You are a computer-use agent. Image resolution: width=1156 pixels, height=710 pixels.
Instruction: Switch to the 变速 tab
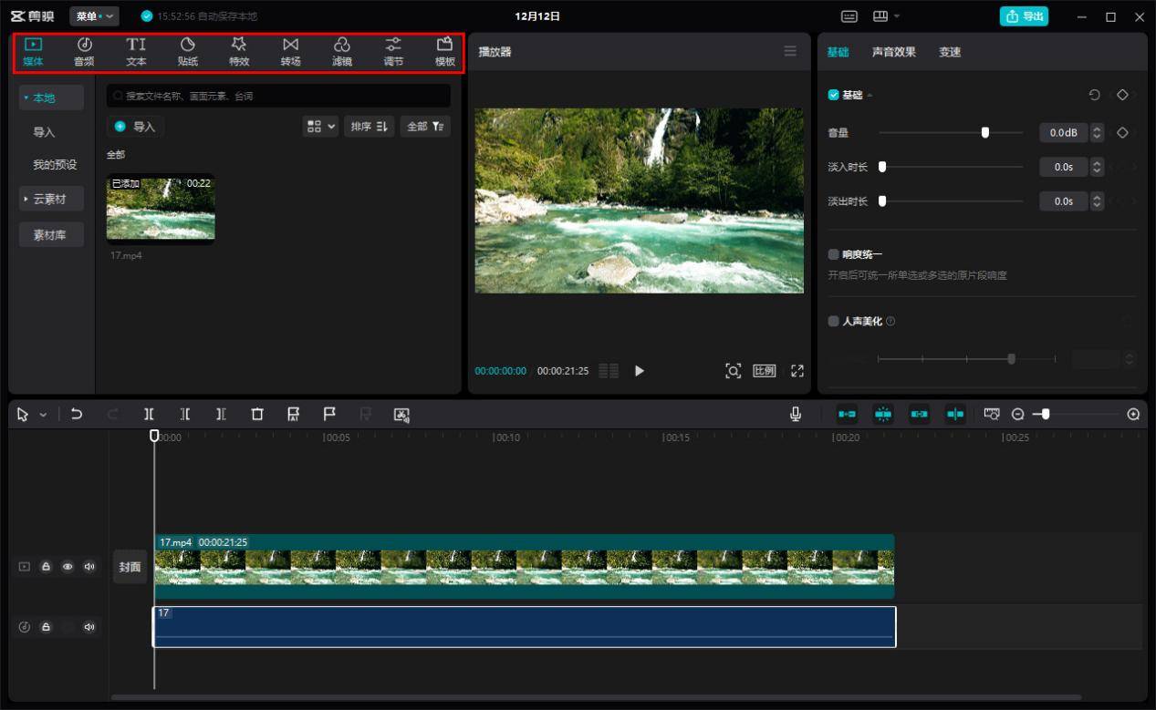click(x=950, y=52)
